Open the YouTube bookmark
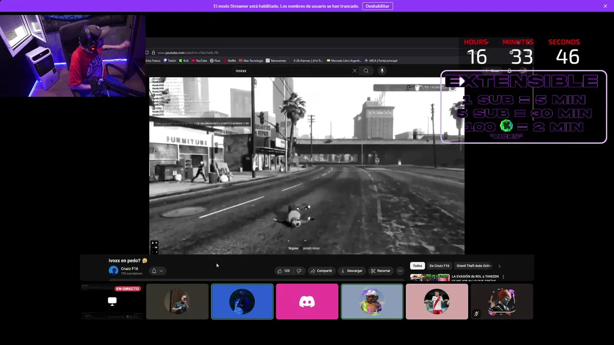The image size is (614, 345). point(199,61)
